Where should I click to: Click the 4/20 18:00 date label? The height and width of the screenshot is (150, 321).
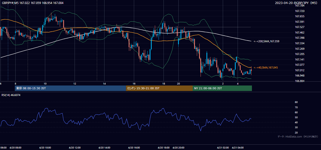point(164,147)
